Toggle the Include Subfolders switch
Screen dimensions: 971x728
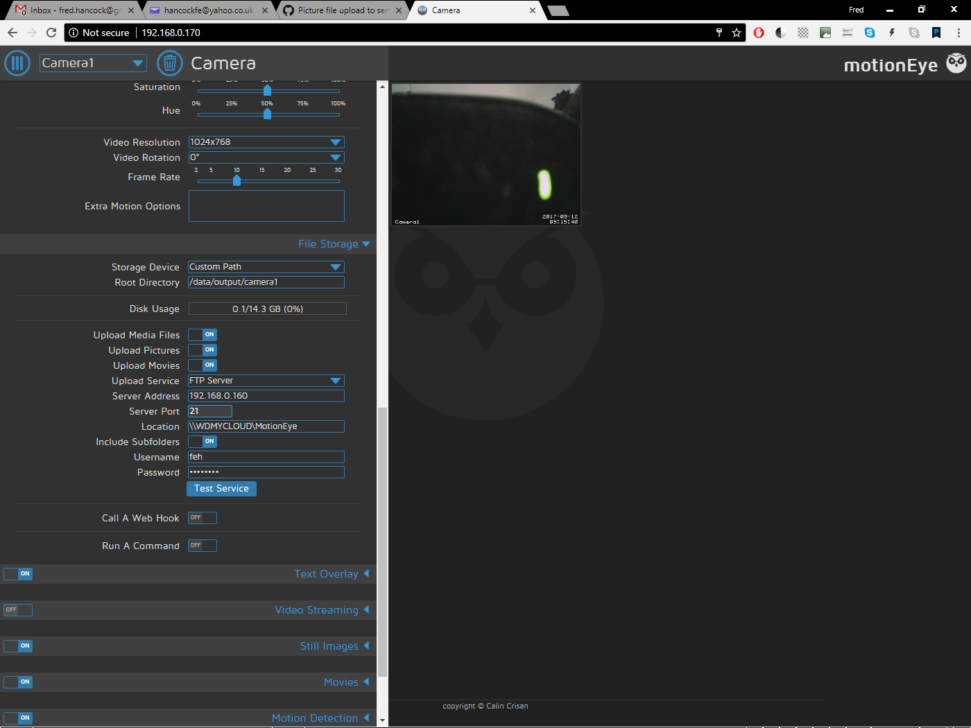click(x=203, y=442)
